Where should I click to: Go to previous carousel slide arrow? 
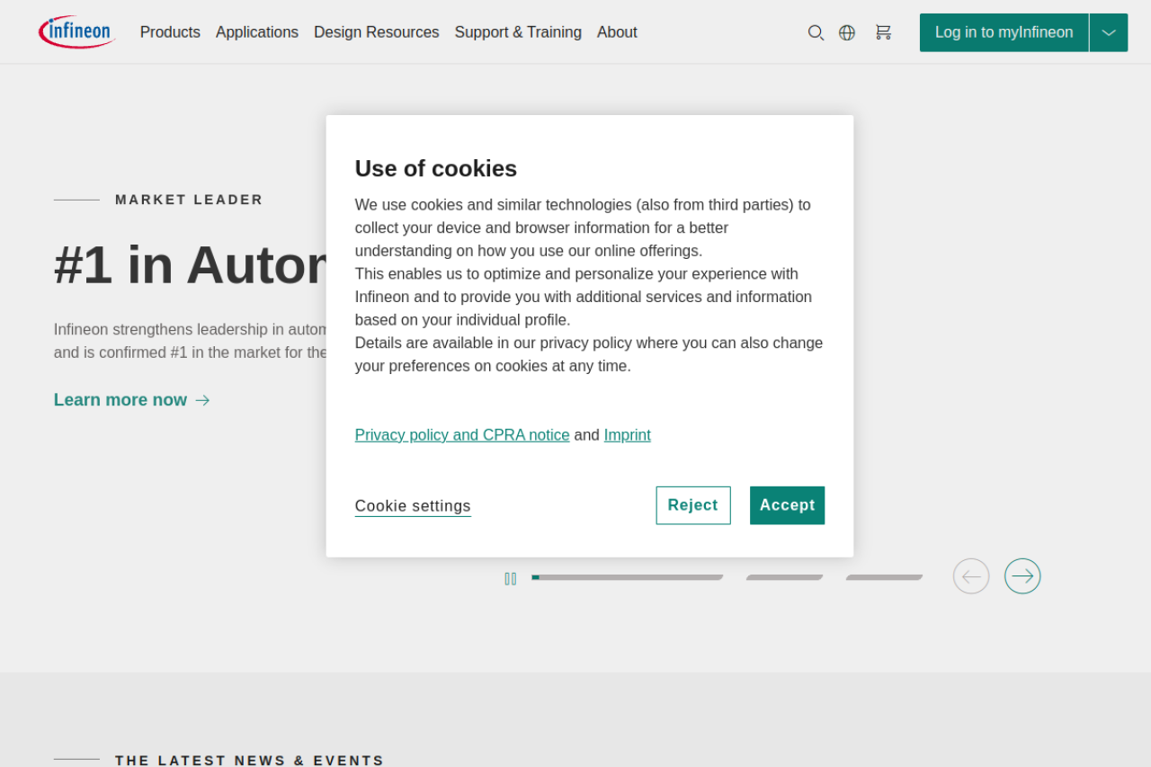pyautogui.click(x=971, y=576)
